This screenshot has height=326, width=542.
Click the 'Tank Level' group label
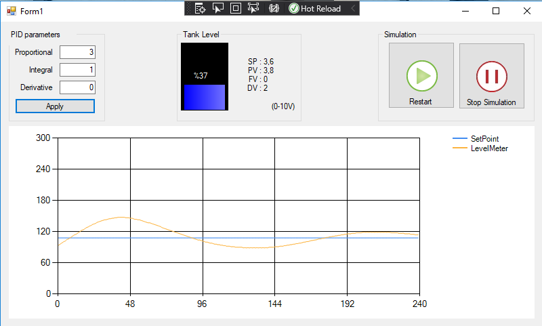click(201, 35)
